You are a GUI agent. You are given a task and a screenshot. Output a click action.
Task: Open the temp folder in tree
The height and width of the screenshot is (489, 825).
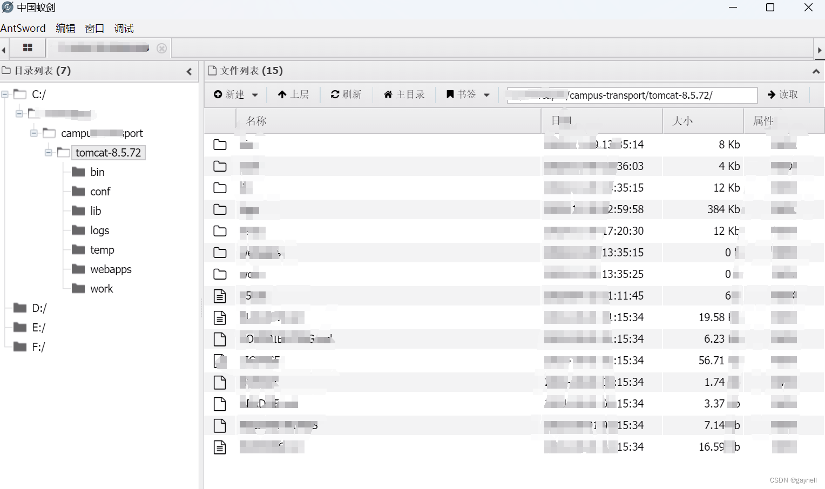pyautogui.click(x=102, y=250)
